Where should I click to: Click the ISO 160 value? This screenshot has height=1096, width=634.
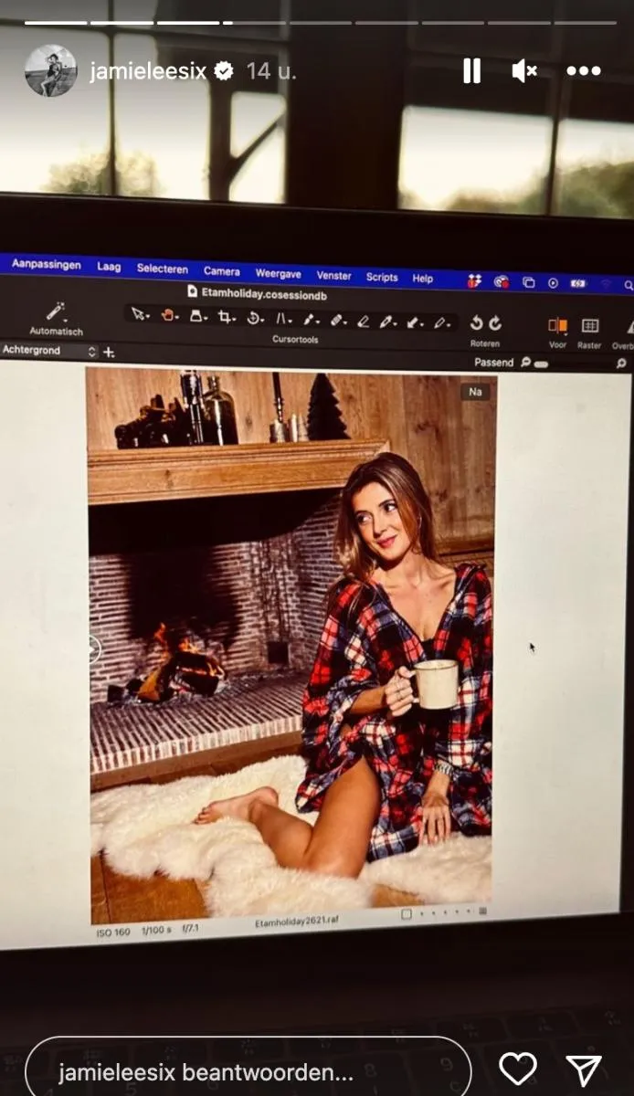(113, 933)
